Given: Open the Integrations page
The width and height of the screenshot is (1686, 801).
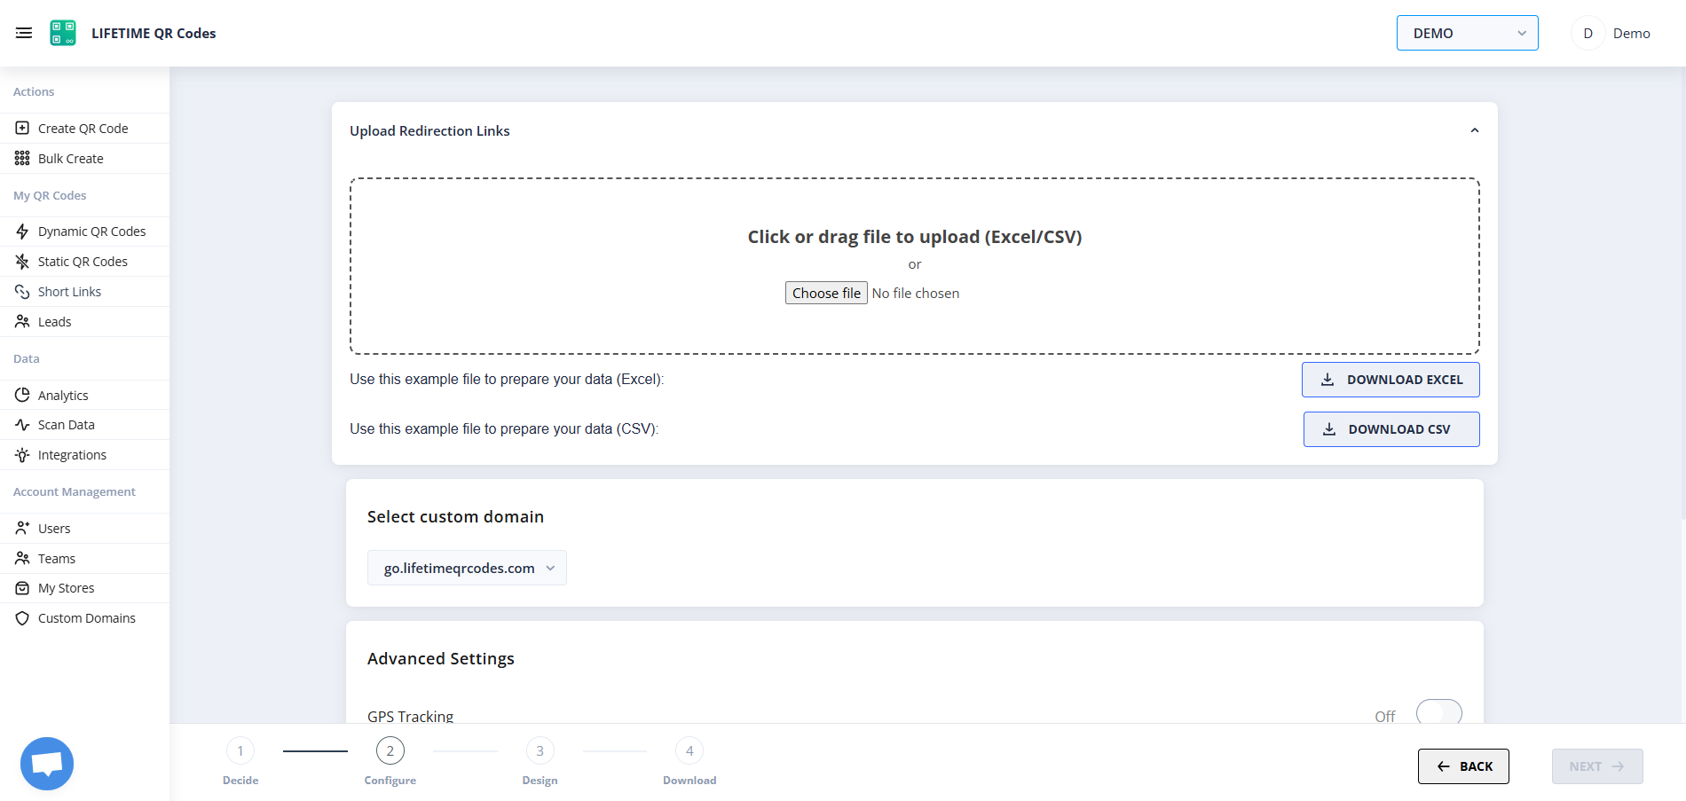Looking at the screenshot, I should (72, 454).
